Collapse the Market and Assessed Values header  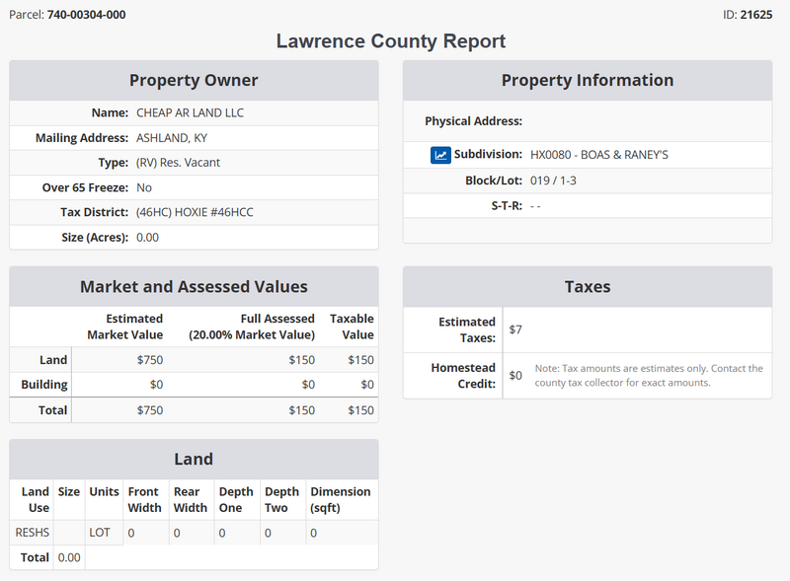[x=194, y=286]
